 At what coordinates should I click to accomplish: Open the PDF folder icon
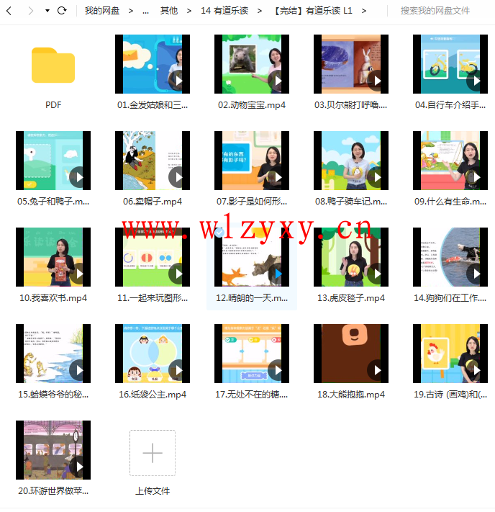tap(53, 65)
